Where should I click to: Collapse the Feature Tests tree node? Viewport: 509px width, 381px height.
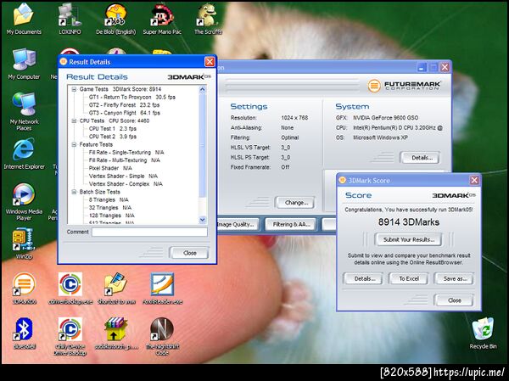[75, 144]
